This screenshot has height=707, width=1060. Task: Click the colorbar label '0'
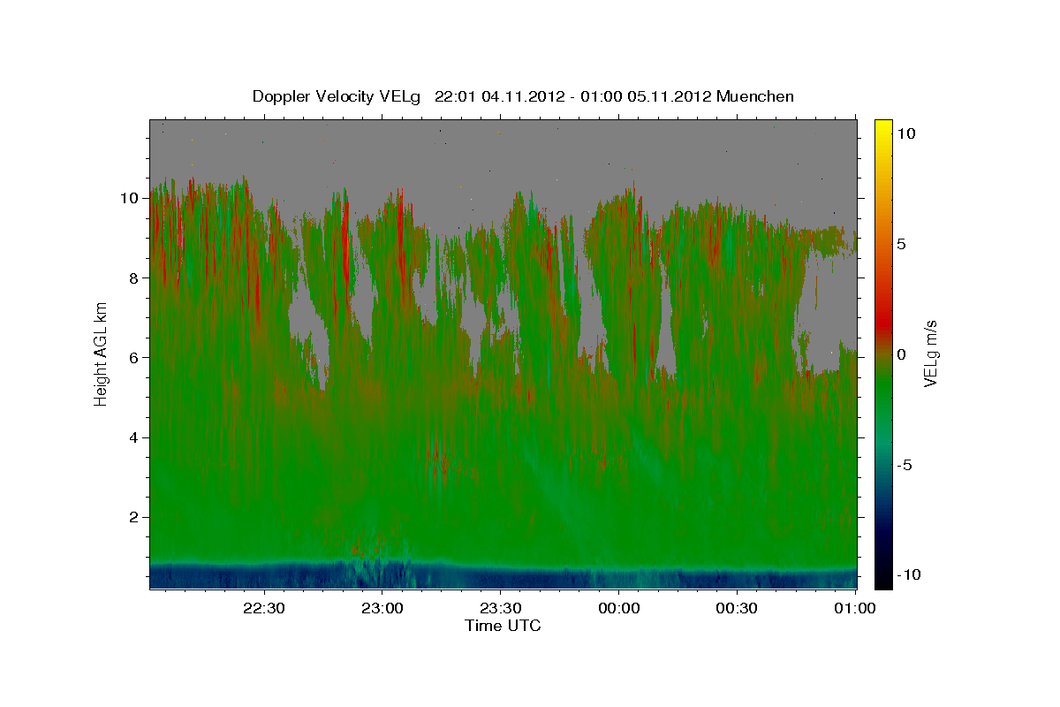903,353
